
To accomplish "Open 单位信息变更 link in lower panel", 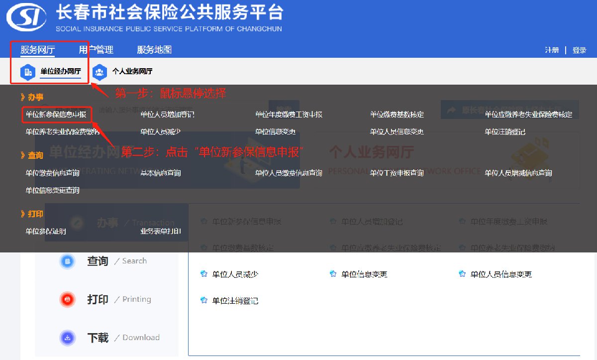I will click(x=364, y=274).
